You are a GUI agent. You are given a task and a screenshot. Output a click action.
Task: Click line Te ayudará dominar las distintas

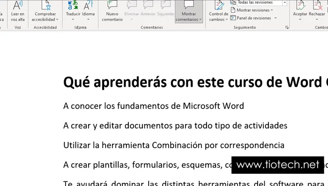click(x=194, y=184)
